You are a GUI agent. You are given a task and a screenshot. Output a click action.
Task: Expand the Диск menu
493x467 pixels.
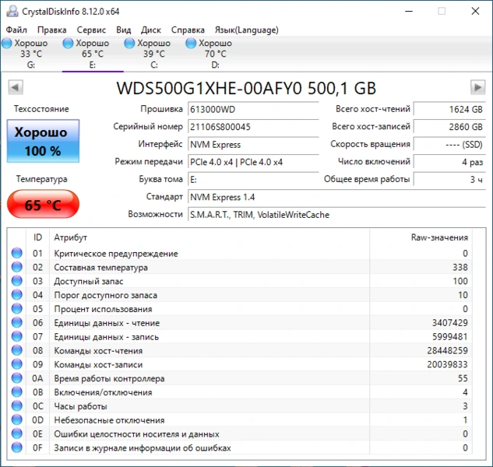pyautogui.click(x=151, y=30)
